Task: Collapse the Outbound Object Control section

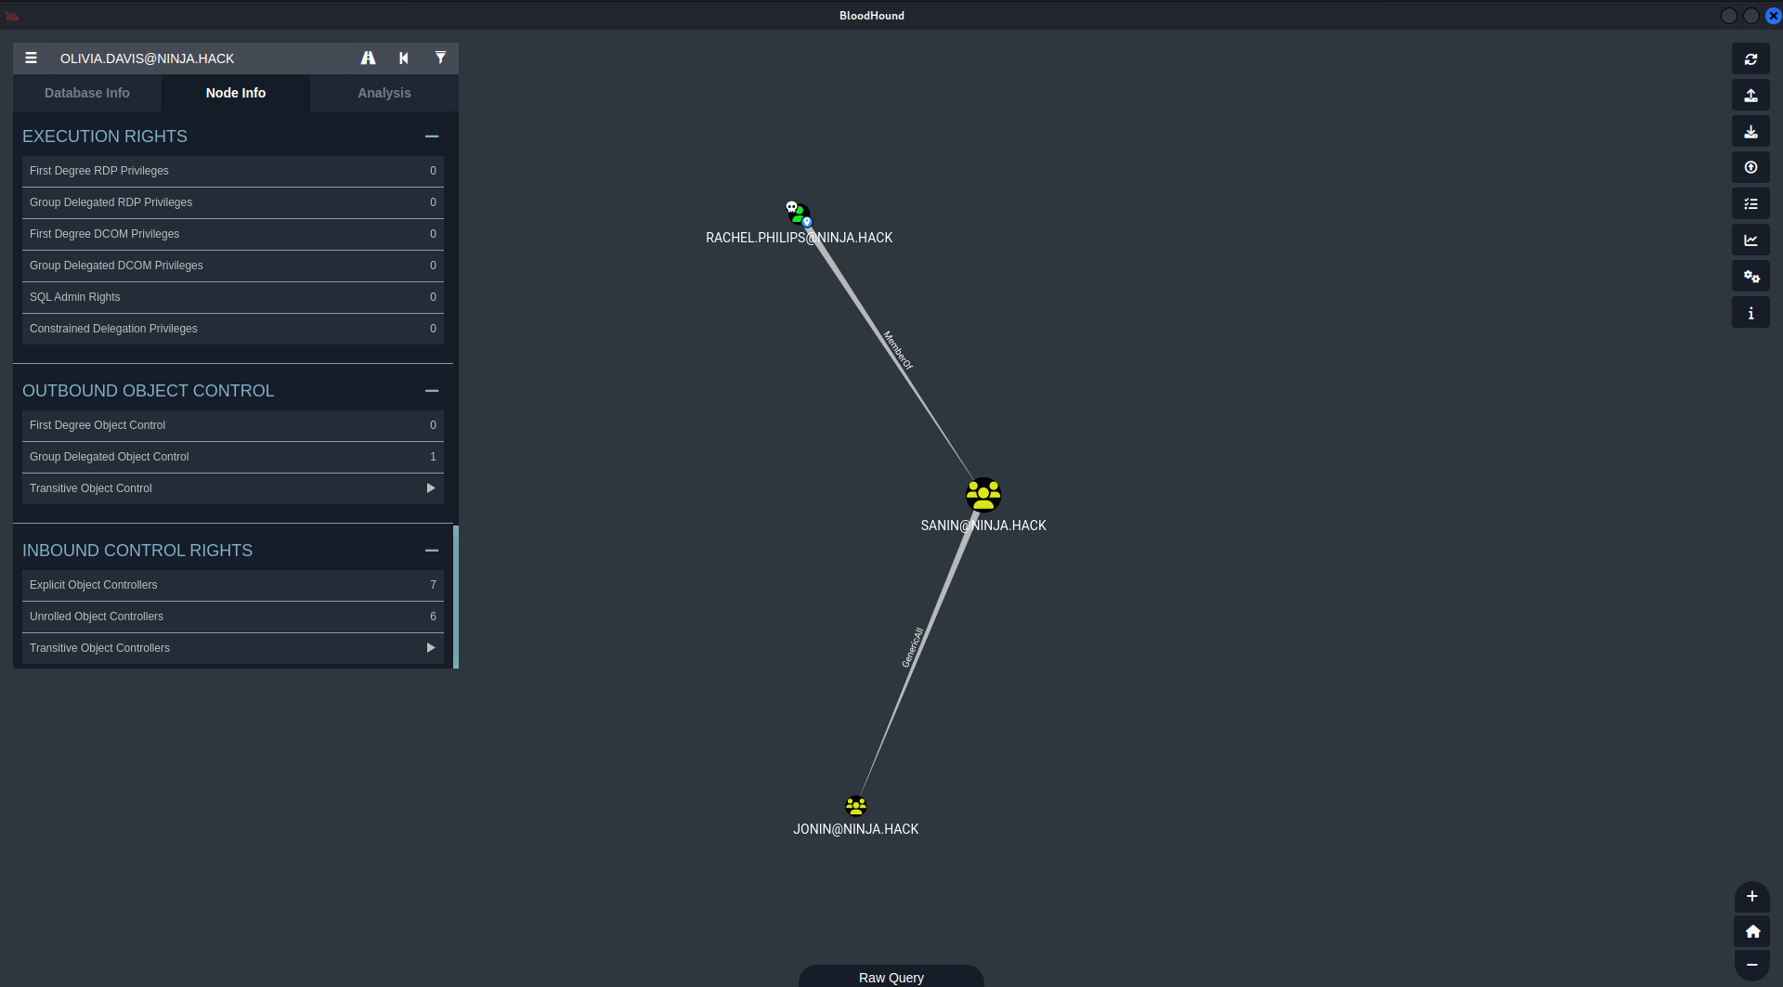Action: point(431,391)
